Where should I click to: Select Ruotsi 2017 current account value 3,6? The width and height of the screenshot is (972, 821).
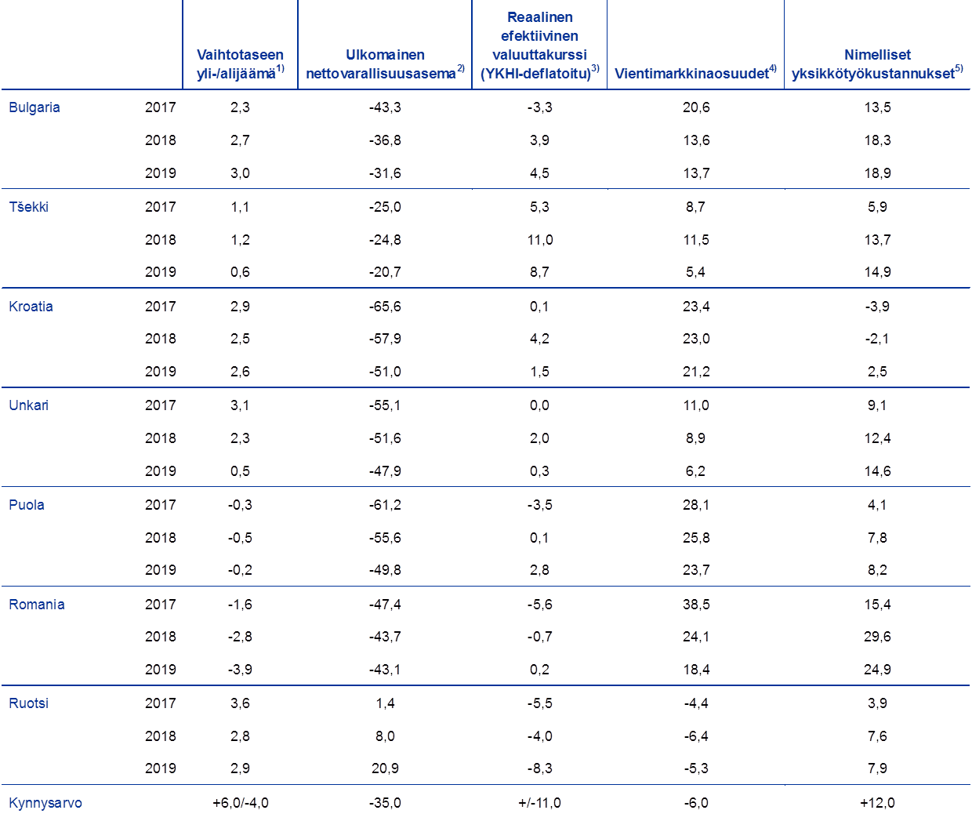[x=240, y=703]
